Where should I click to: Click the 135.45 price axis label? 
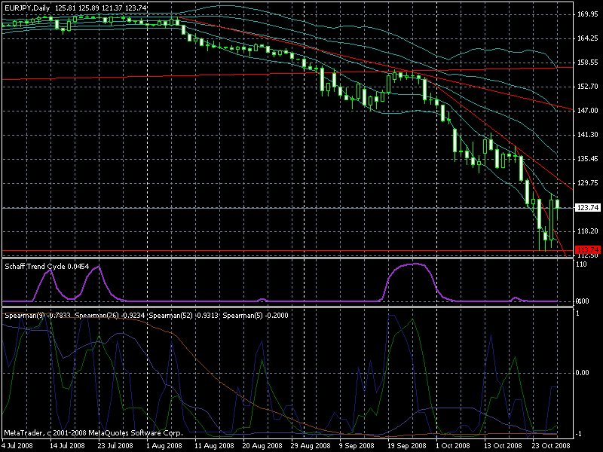[x=588, y=159]
